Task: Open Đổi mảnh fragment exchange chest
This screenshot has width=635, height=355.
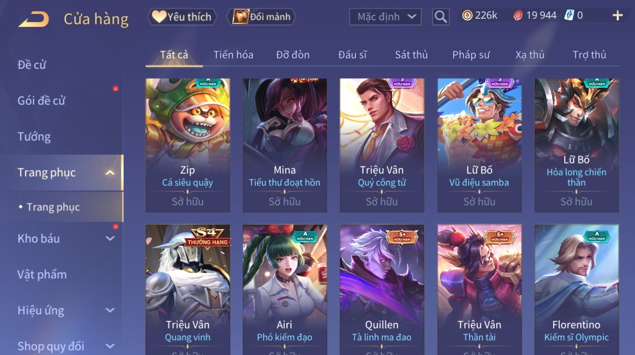Action: [x=261, y=17]
